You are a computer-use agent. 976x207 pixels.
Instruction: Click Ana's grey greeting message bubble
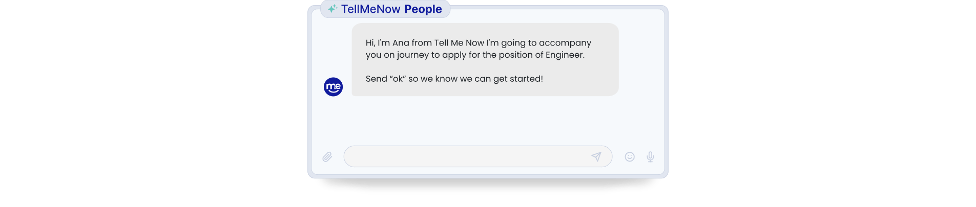click(485, 59)
